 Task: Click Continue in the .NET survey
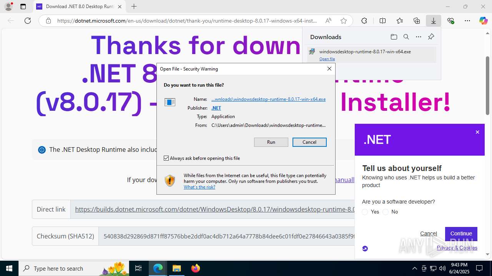click(461, 233)
